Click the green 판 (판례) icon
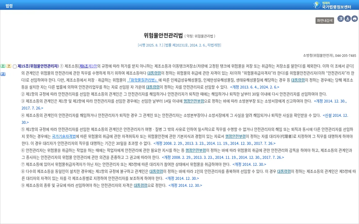Screen dimensions: 359x224 (3, 66)
